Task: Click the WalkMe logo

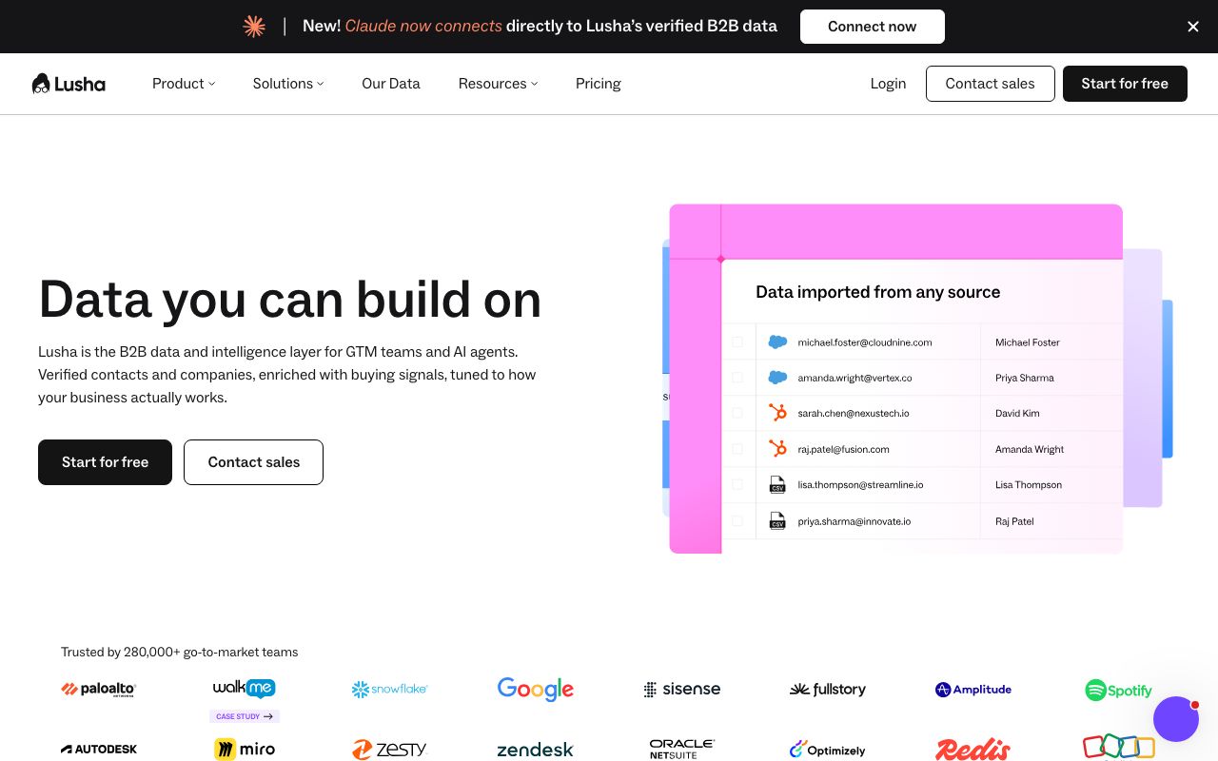Action: [x=245, y=688]
